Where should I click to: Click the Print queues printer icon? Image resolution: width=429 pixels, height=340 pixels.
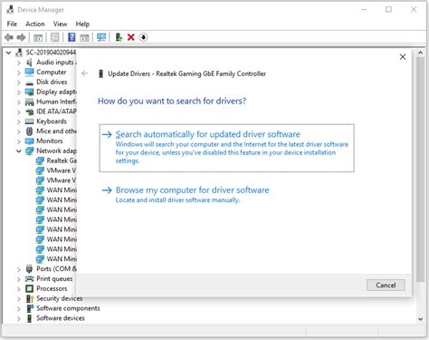(x=29, y=278)
